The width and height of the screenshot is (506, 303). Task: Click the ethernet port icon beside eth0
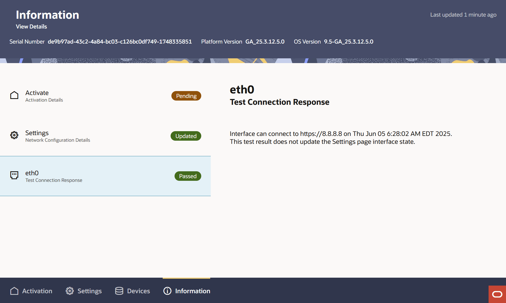click(x=14, y=175)
